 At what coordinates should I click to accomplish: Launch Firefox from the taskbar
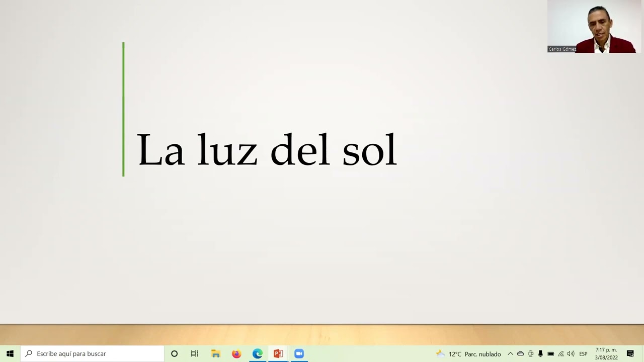(x=236, y=353)
